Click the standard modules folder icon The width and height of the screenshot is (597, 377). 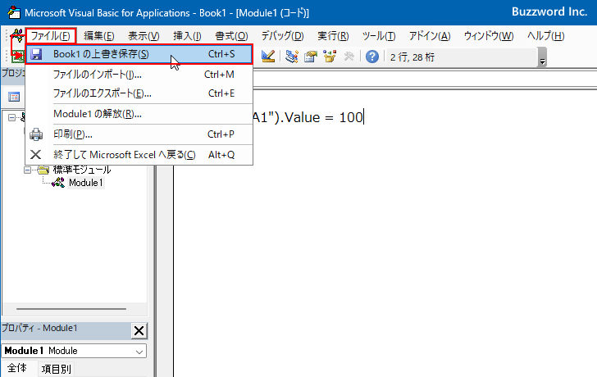(x=43, y=170)
